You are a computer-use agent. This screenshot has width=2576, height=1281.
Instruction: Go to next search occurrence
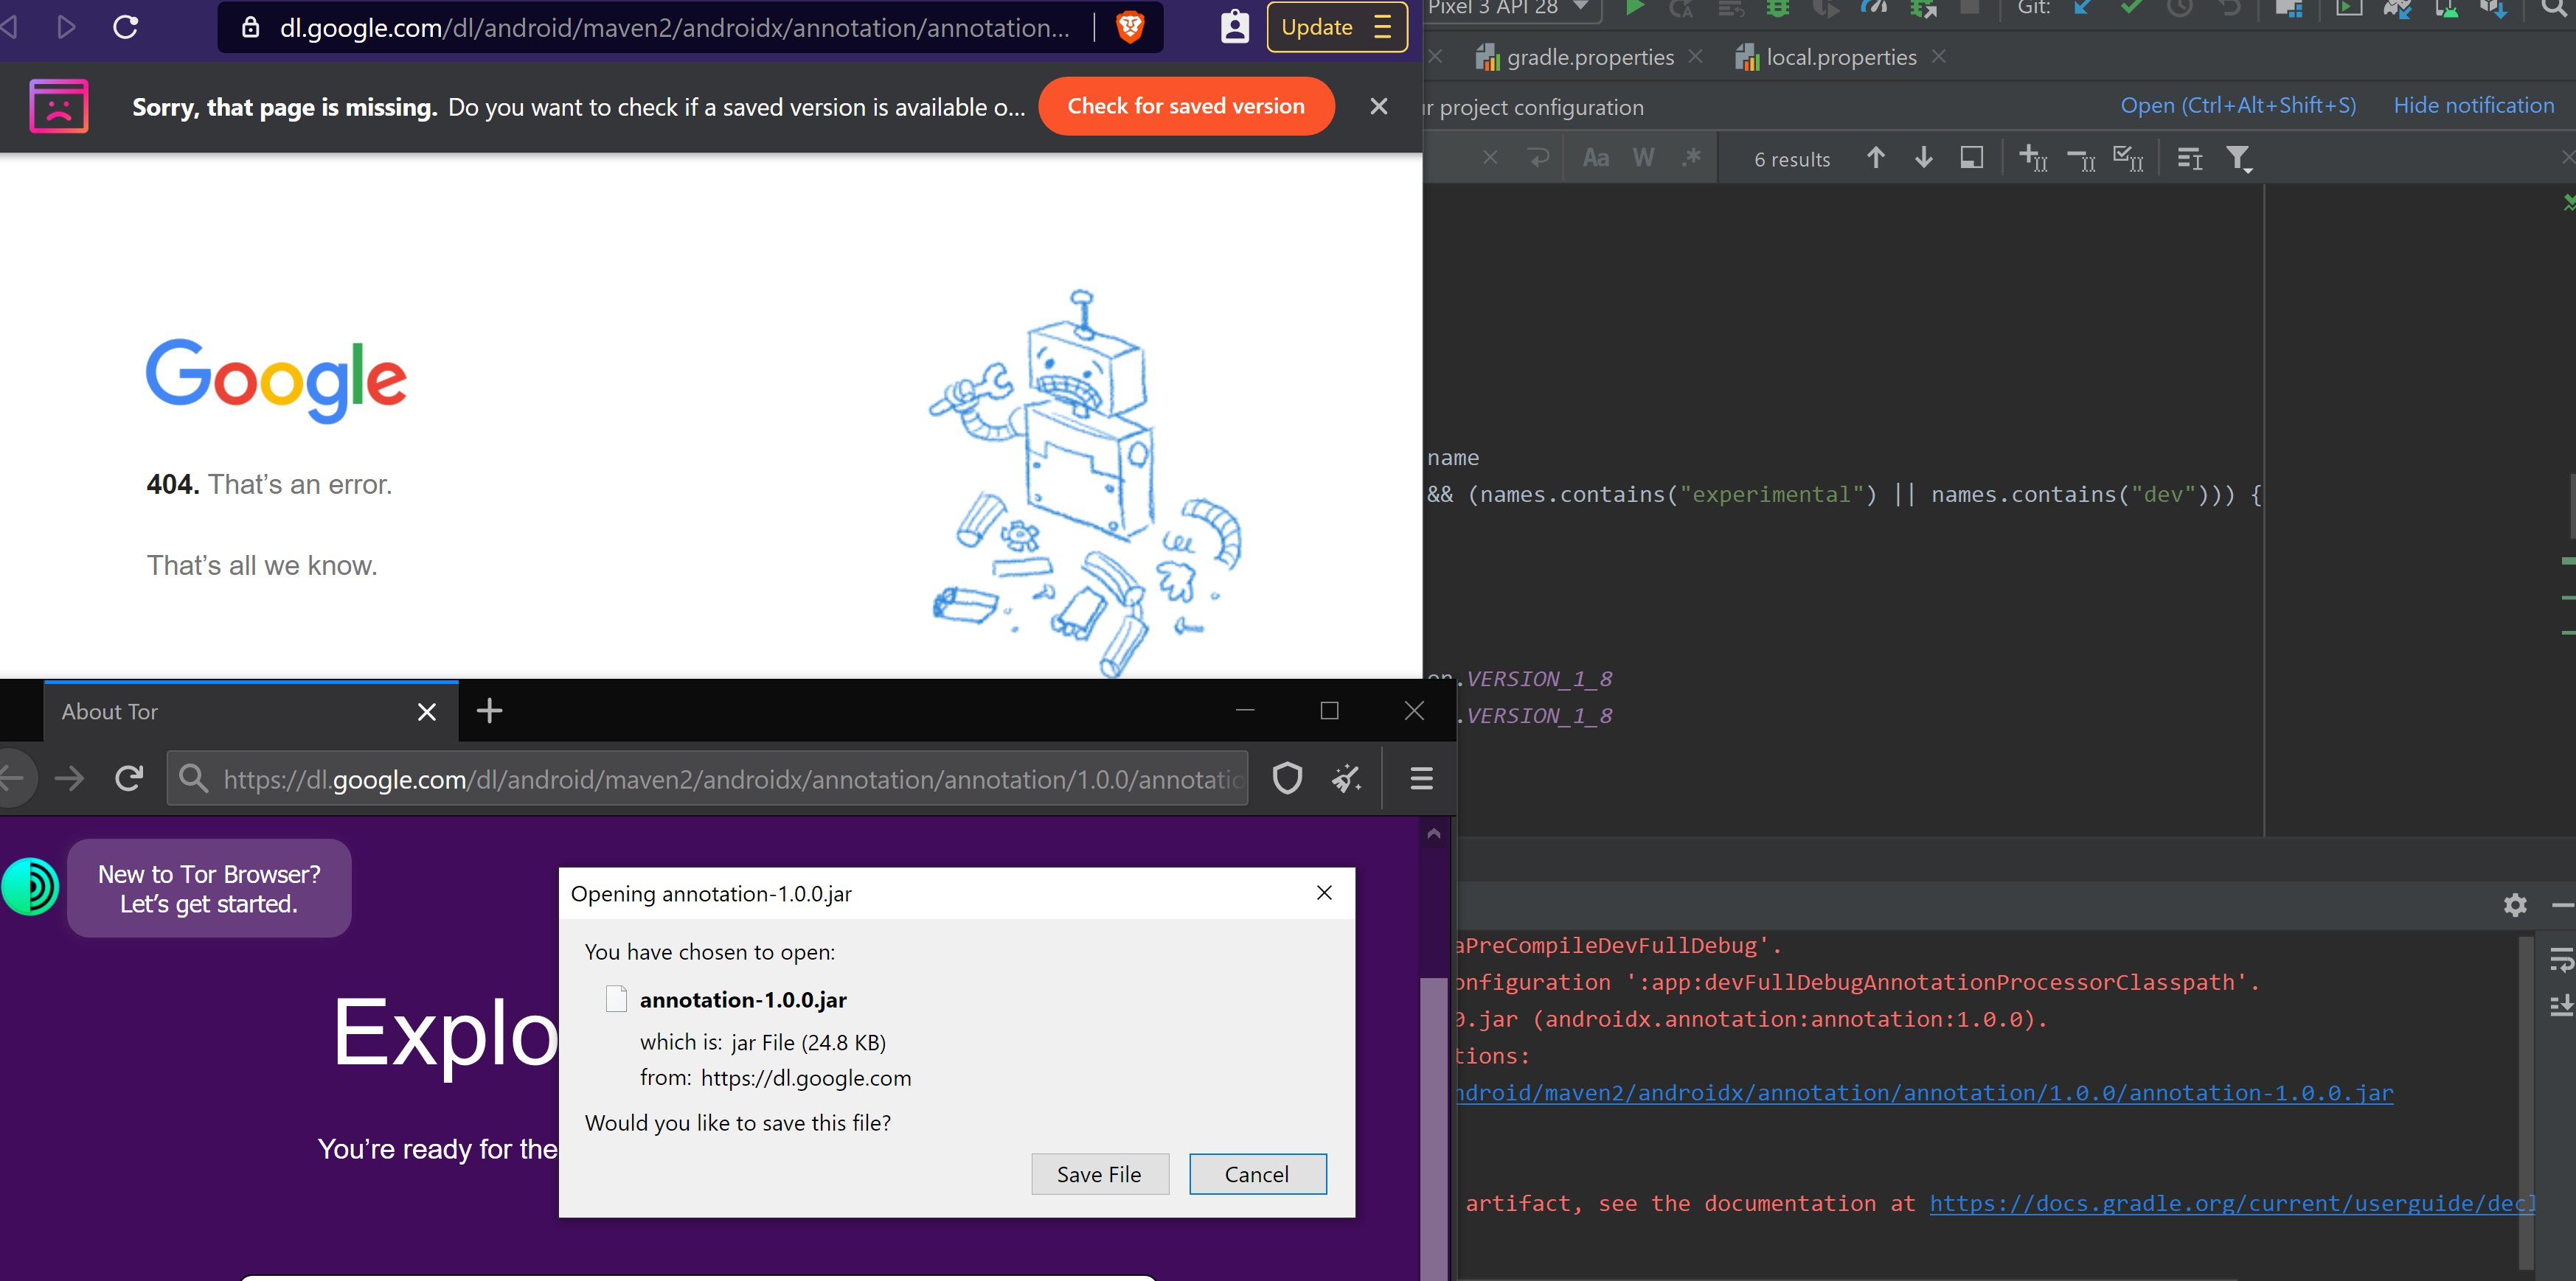[x=1923, y=158]
